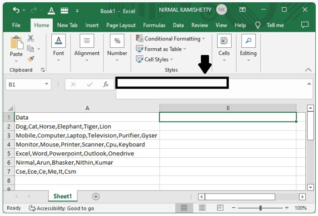The width and height of the screenshot is (318, 216).
Task: Click the Paste clipboard icon
Action: click(x=17, y=42)
